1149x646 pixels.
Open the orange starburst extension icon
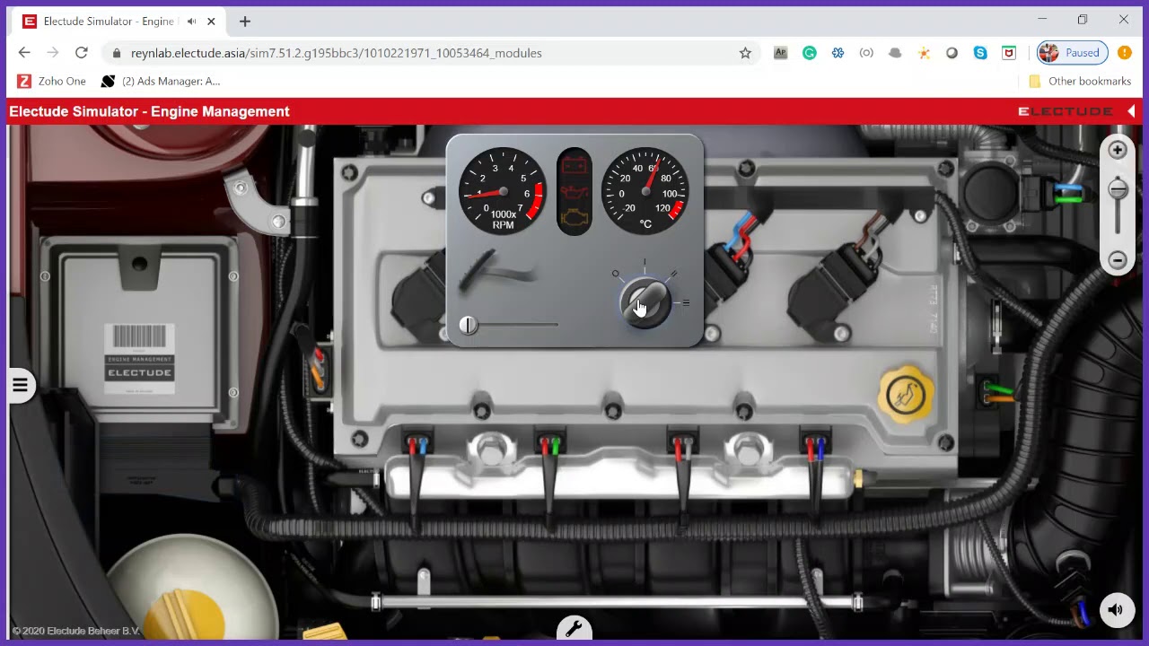point(924,53)
